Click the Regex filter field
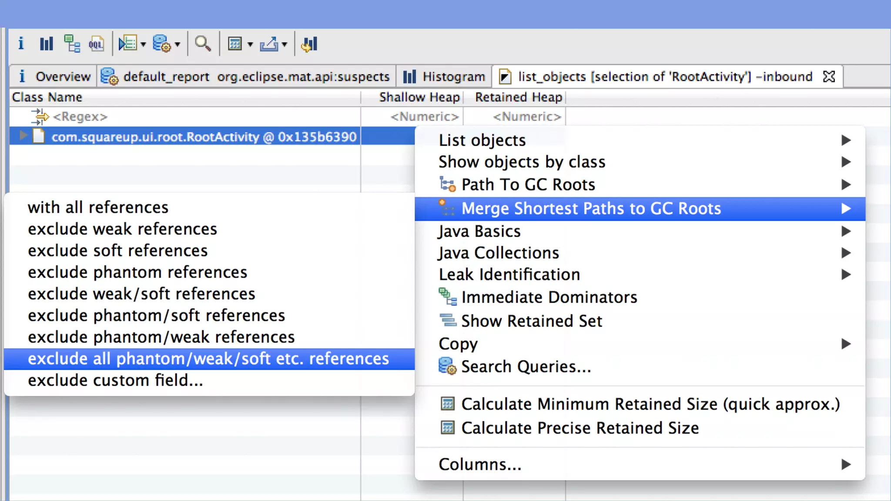The height and width of the screenshot is (501, 891). [80, 117]
